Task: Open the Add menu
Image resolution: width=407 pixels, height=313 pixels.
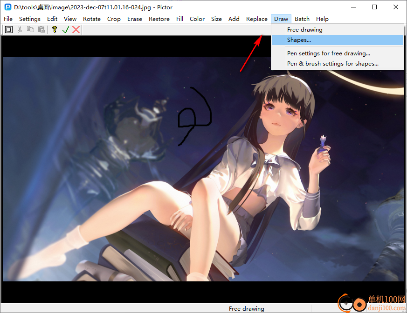Action: (x=234, y=19)
